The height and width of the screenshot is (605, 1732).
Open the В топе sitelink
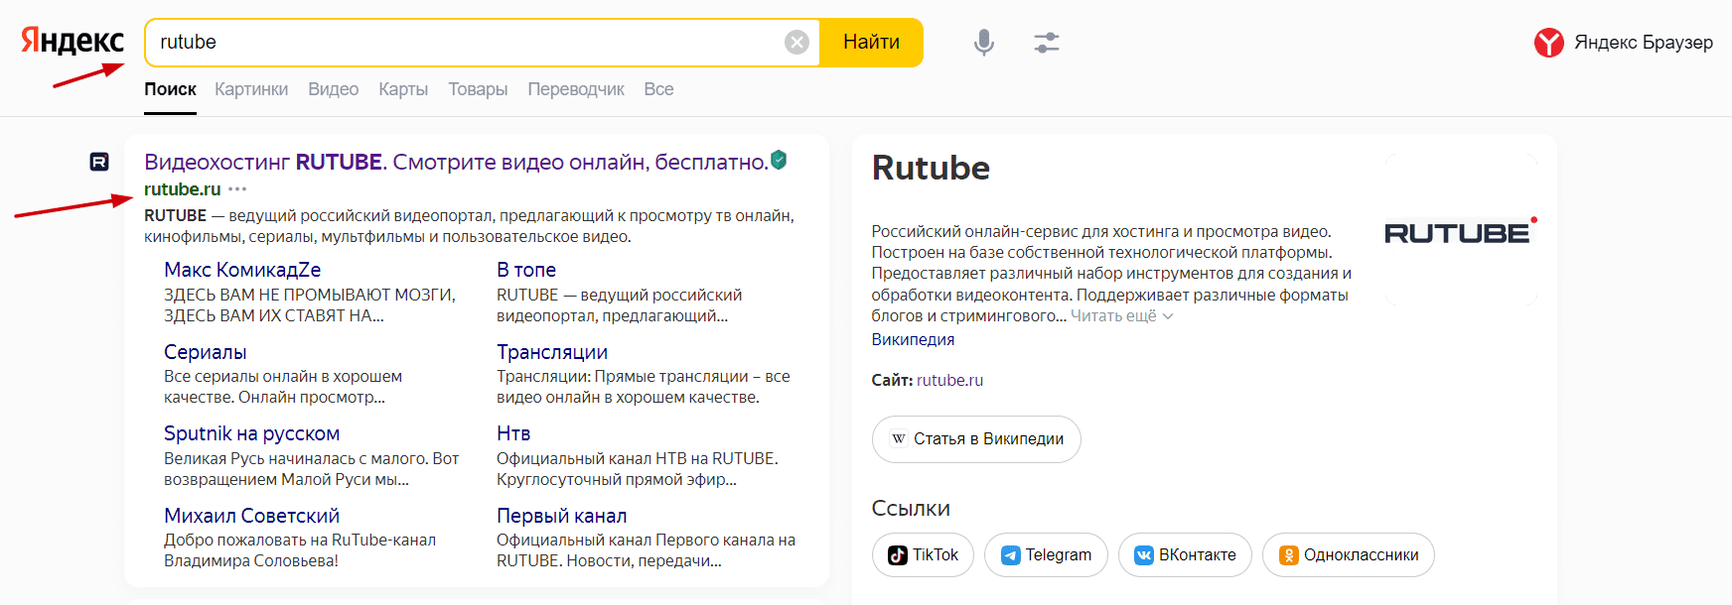pyautogui.click(x=526, y=270)
